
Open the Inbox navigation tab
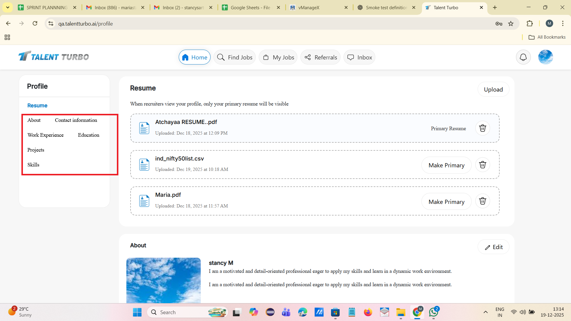tap(359, 57)
